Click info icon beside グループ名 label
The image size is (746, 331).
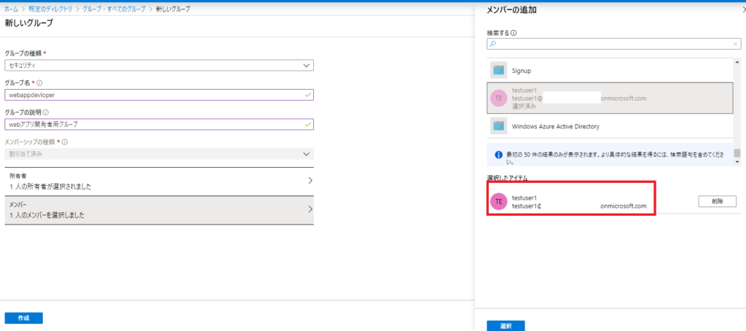point(40,82)
